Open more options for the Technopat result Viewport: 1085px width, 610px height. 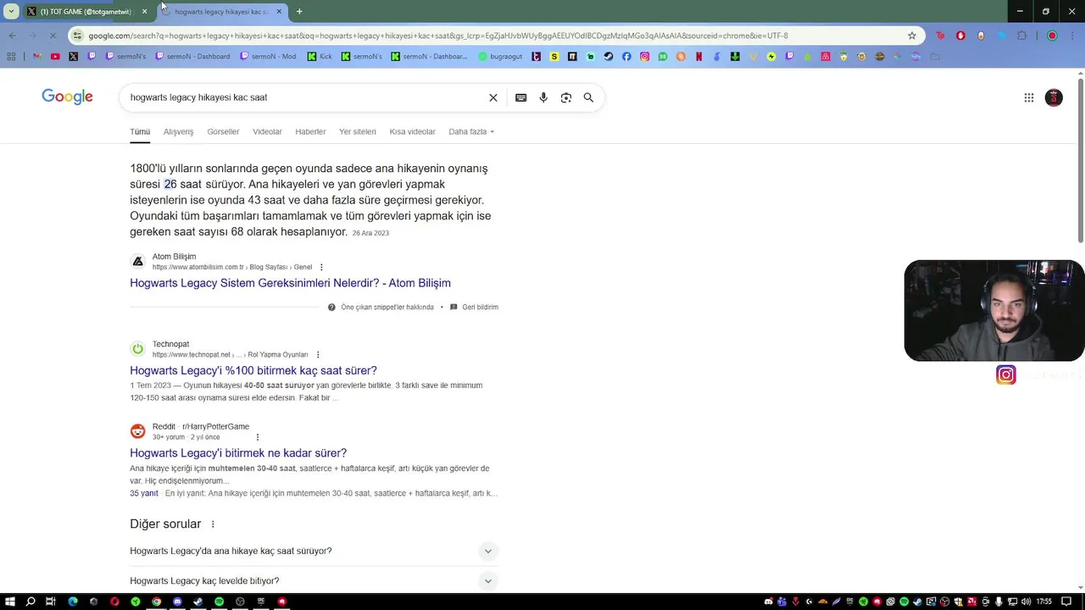[318, 355]
